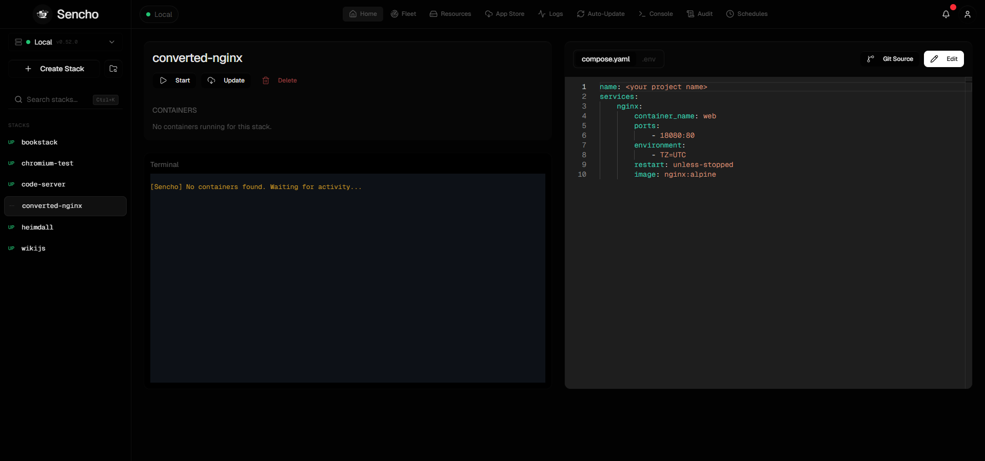Screen dimensions: 985x461
Task: Click the 'services:' line in editor
Action: pyautogui.click(x=619, y=97)
